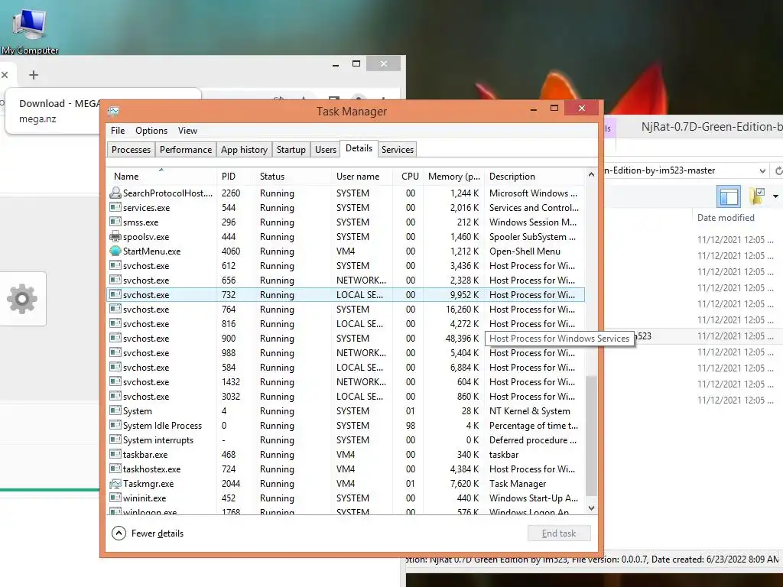Expand the Explorer folder options dropdown arrow
The width and height of the screenshot is (783, 587).
tap(775, 196)
